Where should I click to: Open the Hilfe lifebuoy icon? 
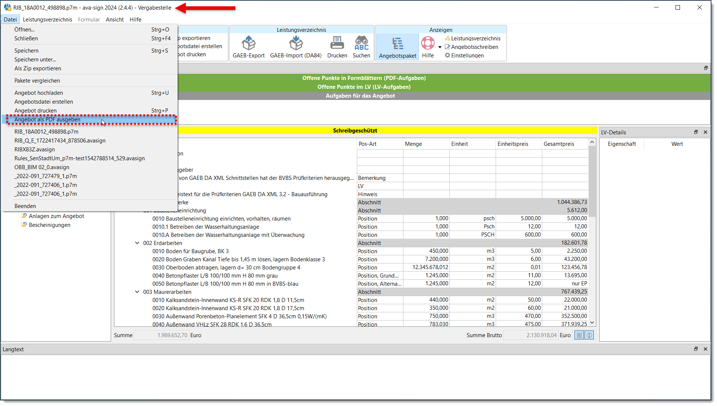(428, 43)
